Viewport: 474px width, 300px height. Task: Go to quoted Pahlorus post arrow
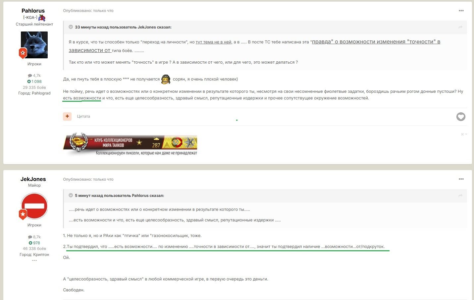pos(460,196)
